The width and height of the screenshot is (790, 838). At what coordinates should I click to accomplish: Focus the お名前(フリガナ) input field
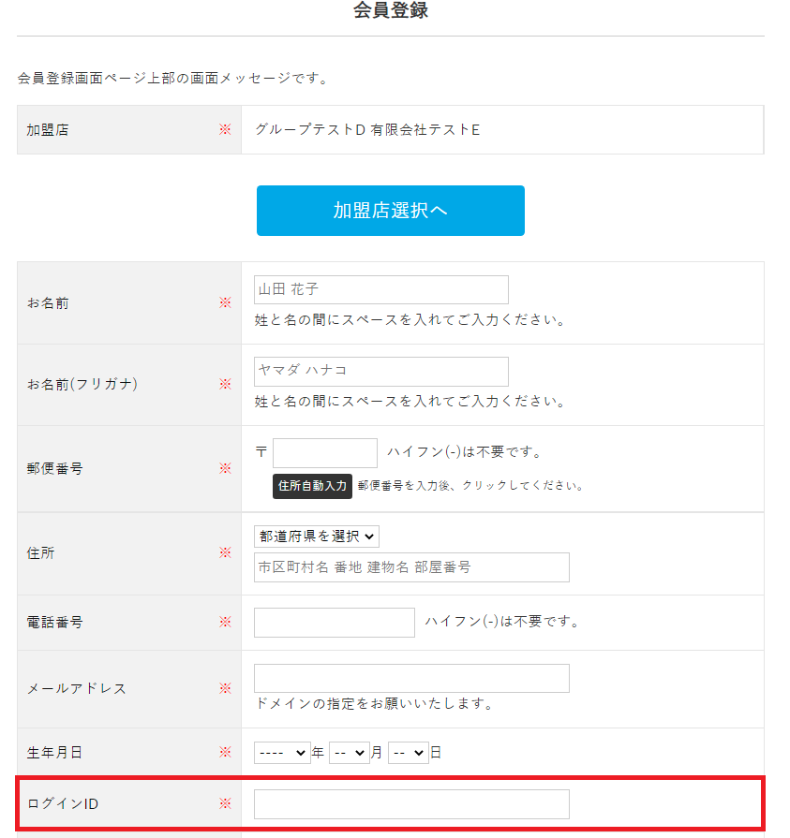[x=380, y=371]
